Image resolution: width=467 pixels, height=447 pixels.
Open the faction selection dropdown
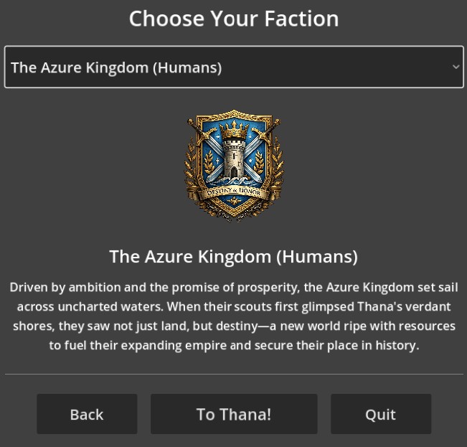pos(234,67)
